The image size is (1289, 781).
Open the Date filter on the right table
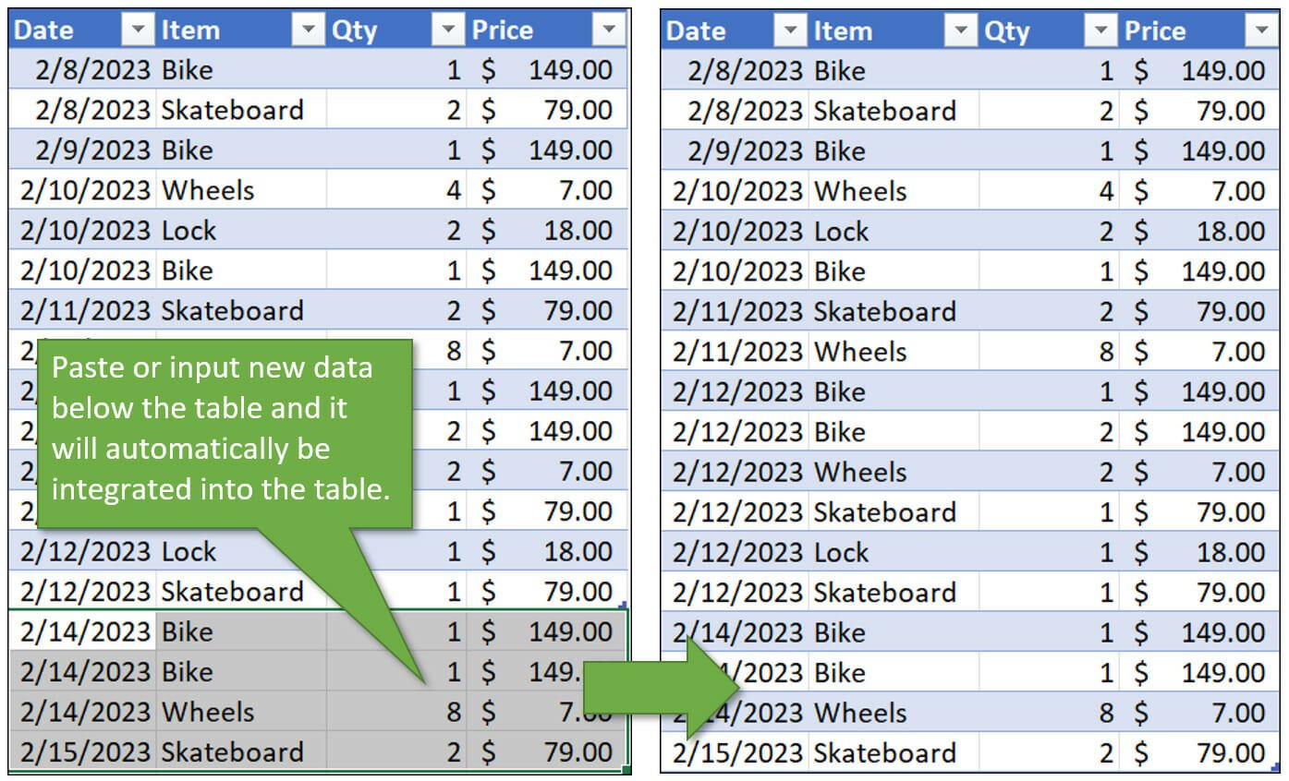pyautogui.click(x=791, y=30)
